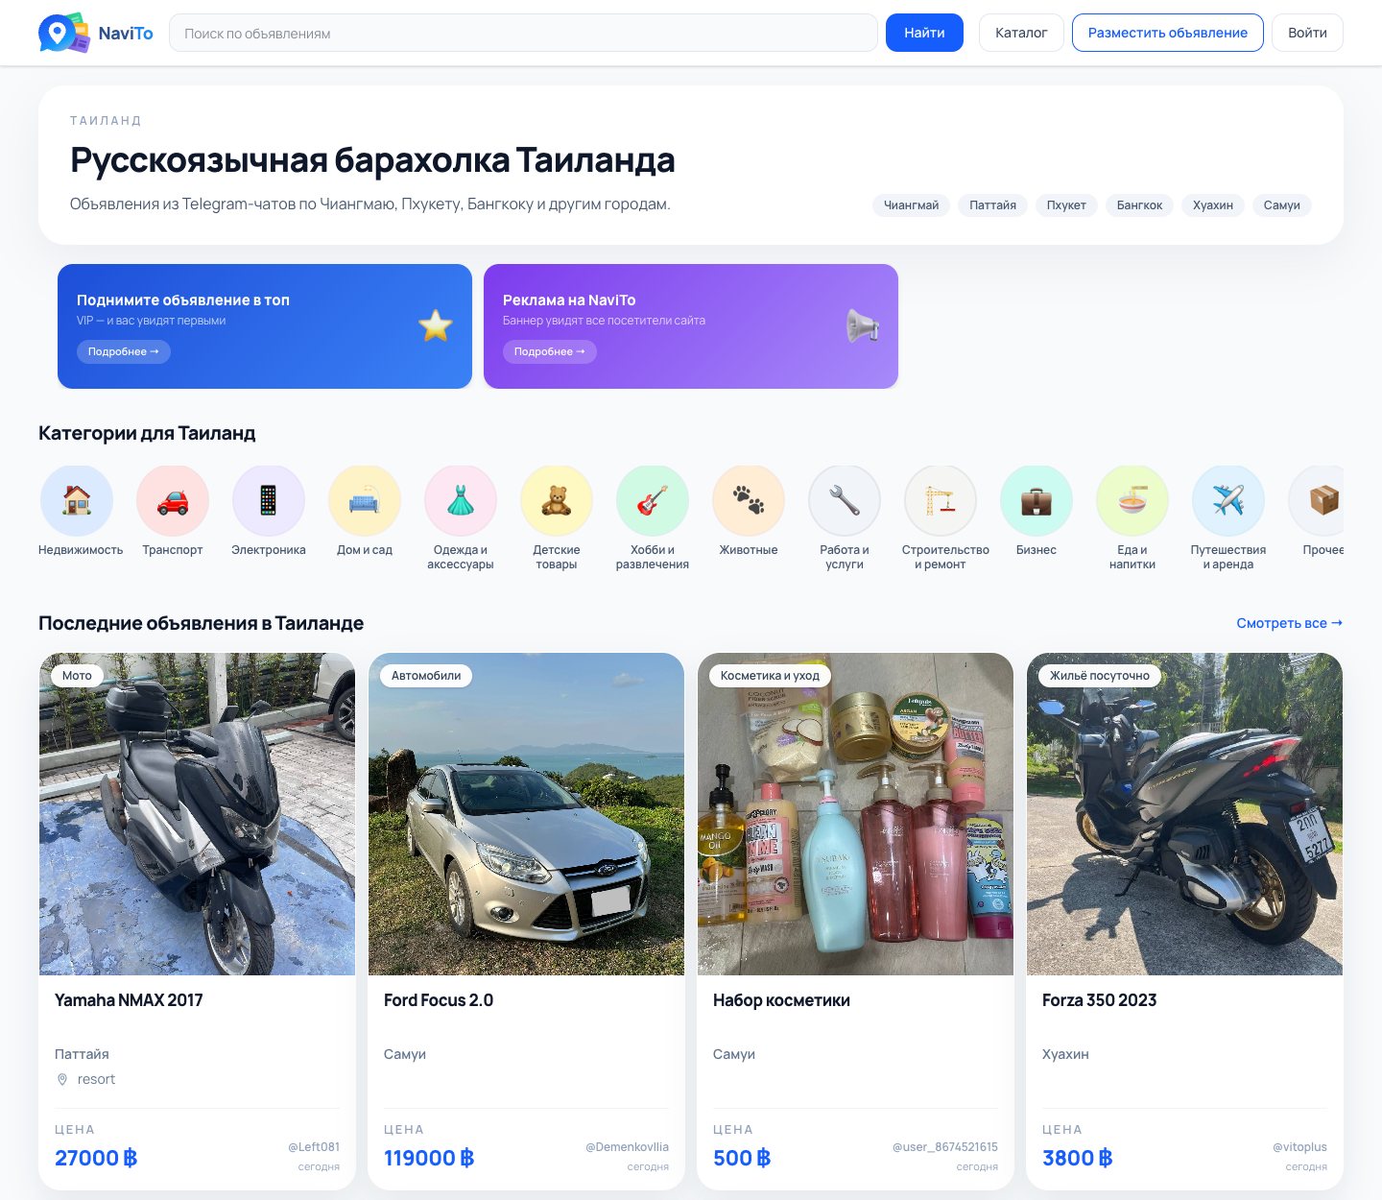The width and height of the screenshot is (1382, 1200).
Task: Click the 27000 ฿ price
Action: (96, 1158)
